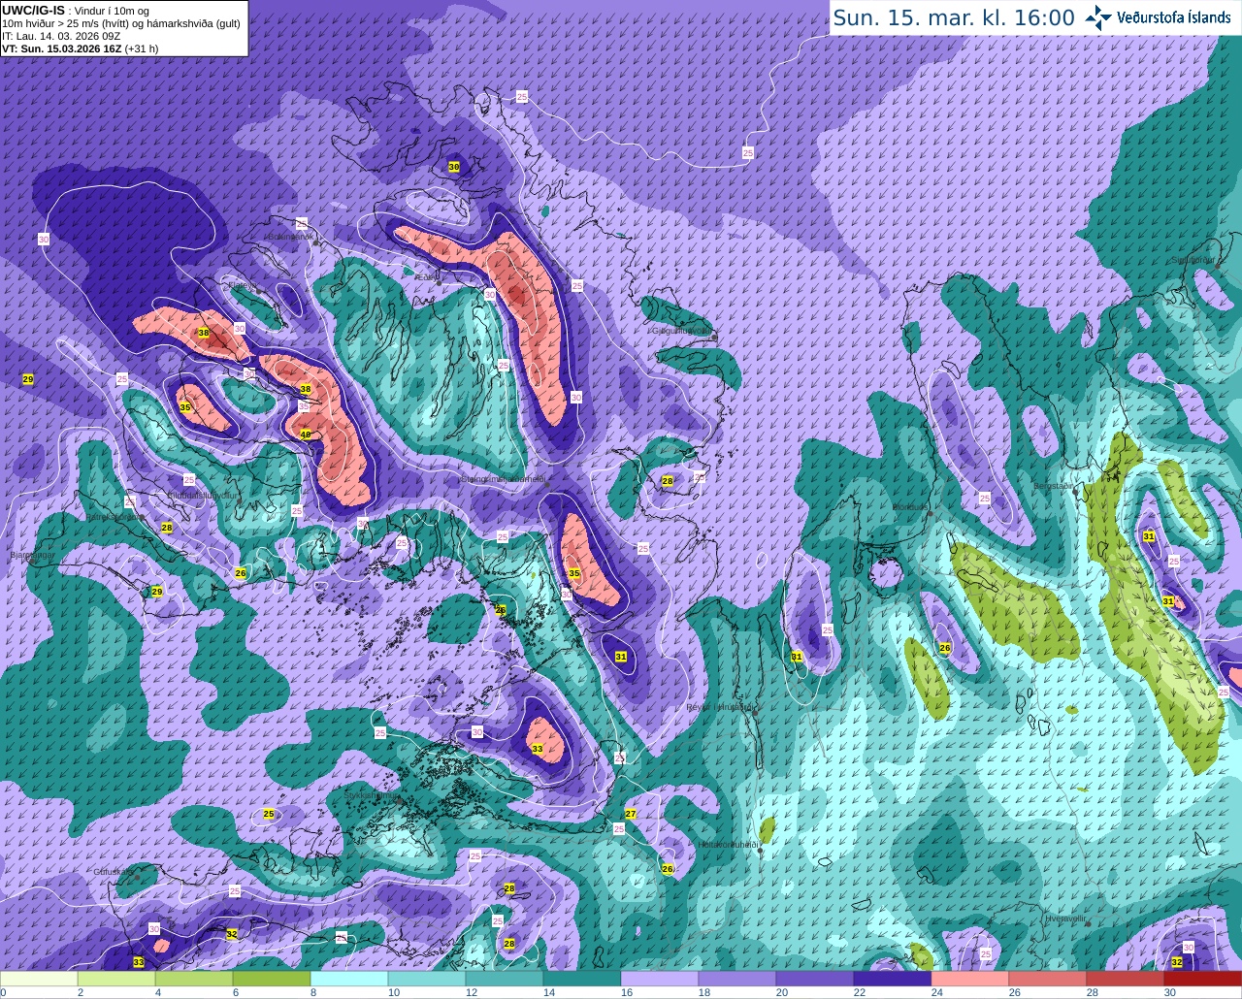Pick the 8–10 m/s pale cyan legend swatch
Screen dimensions: 1242x999
(x=349, y=979)
